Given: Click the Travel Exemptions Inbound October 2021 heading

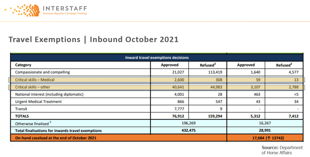Looking at the screenshot, I should pos(94,40).
